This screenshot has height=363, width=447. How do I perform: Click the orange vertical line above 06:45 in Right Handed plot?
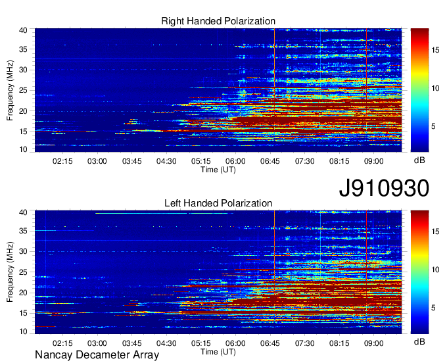(x=274, y=80)
